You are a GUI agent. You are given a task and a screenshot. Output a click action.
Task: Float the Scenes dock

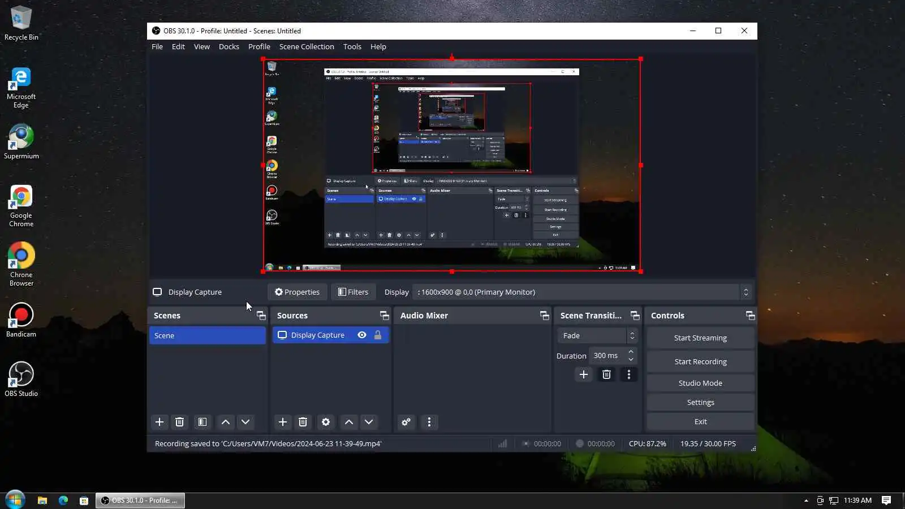pos(261,316)
